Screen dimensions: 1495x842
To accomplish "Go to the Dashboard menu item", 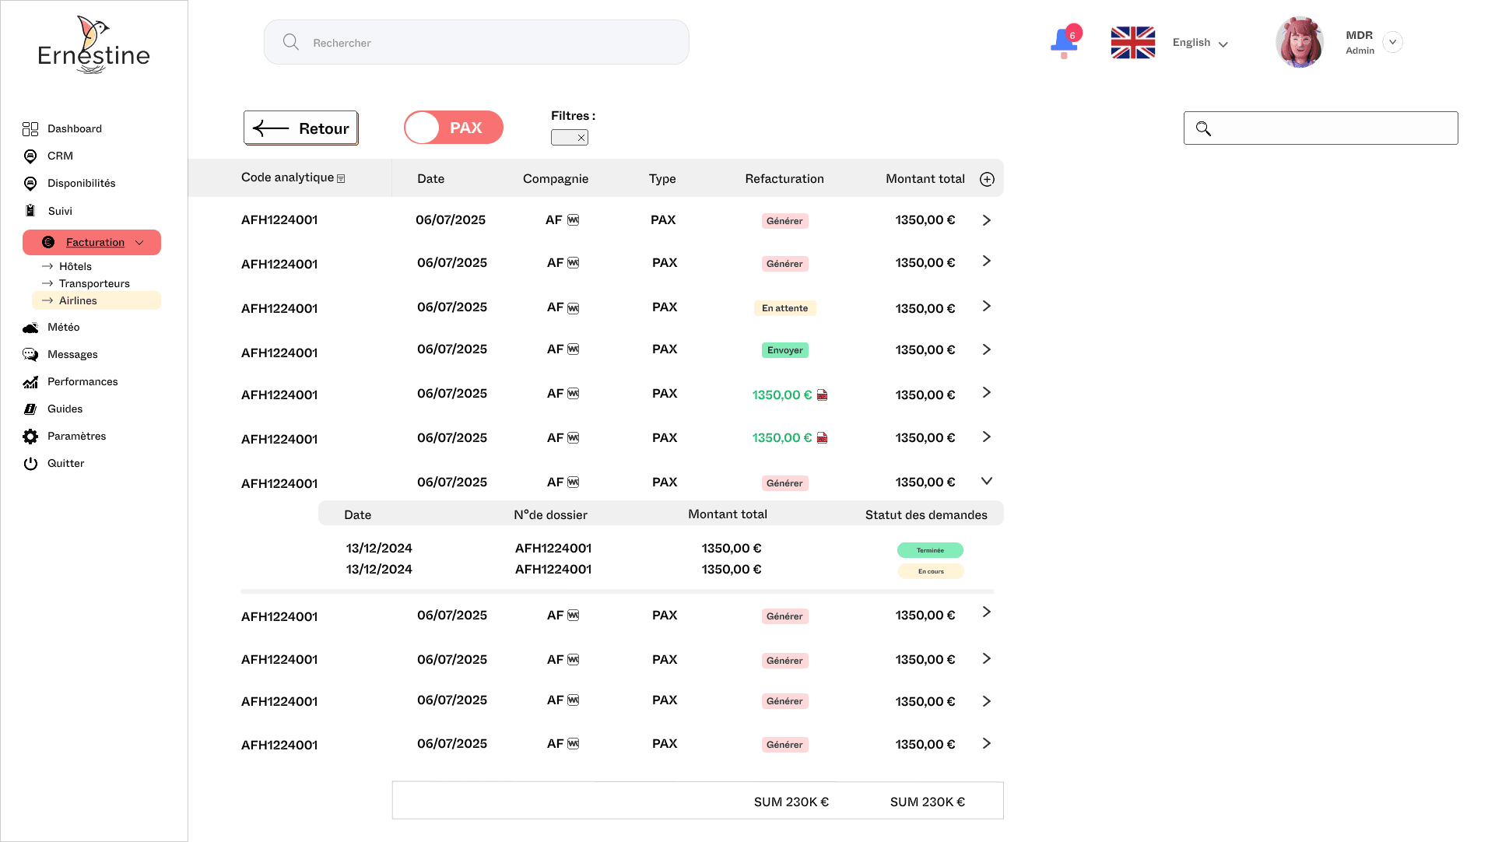I will 74,128.
